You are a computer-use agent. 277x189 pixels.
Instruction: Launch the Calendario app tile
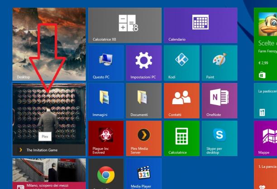[201, 25]
